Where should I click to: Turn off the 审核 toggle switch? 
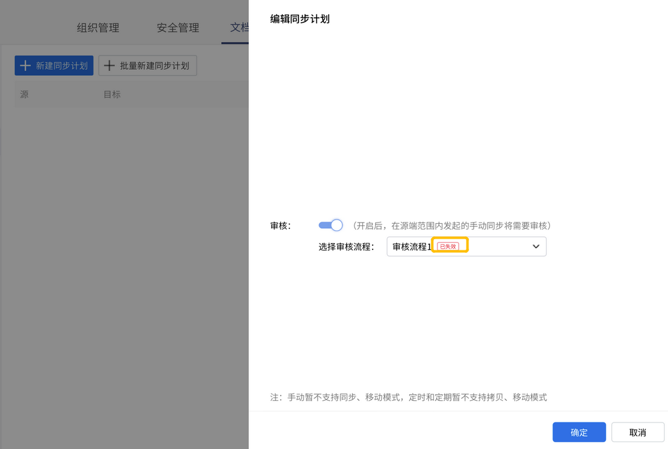tap(331, 225)
